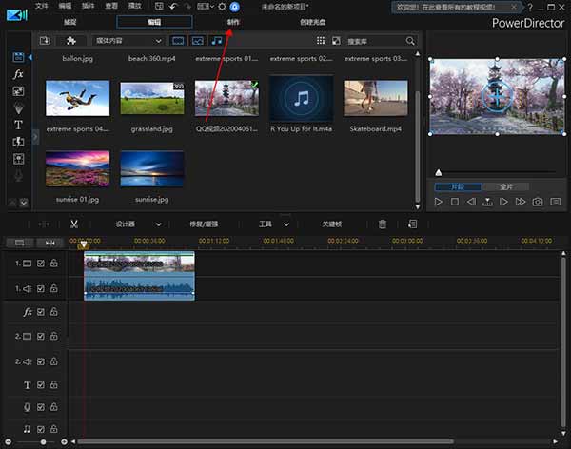Screen dimensions: 571x449
Task: Click the scissors split tool
Action: click(x=73, y=224)
